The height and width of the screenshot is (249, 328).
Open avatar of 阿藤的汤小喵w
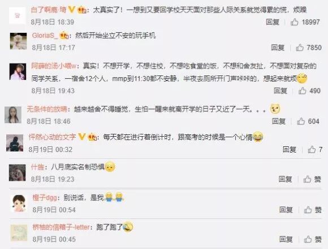18,71
